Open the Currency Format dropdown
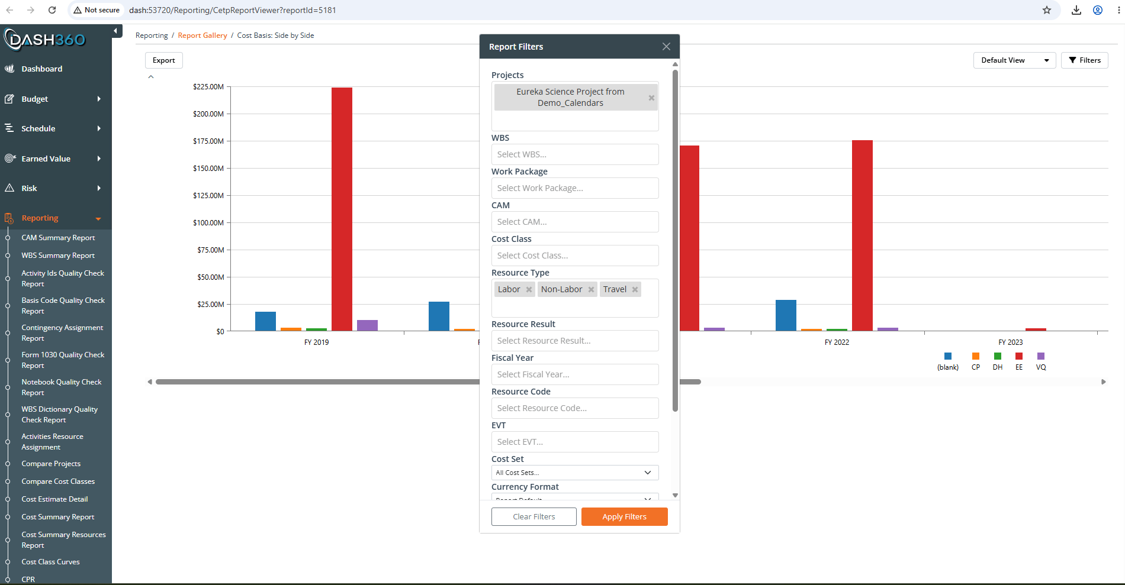This screenshot has width=1125, height=585. (574, 498)
